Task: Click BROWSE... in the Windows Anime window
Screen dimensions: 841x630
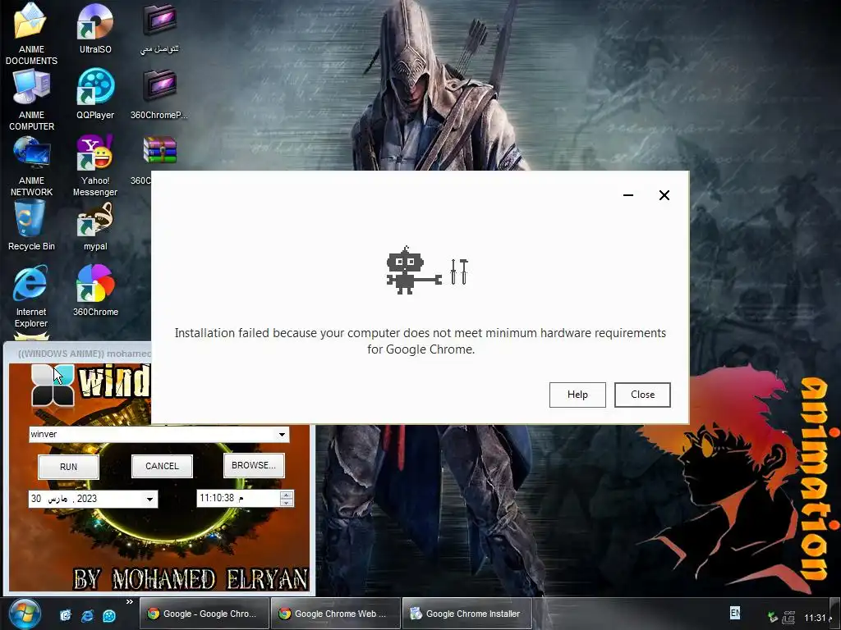Action: [x=254, y=465]
